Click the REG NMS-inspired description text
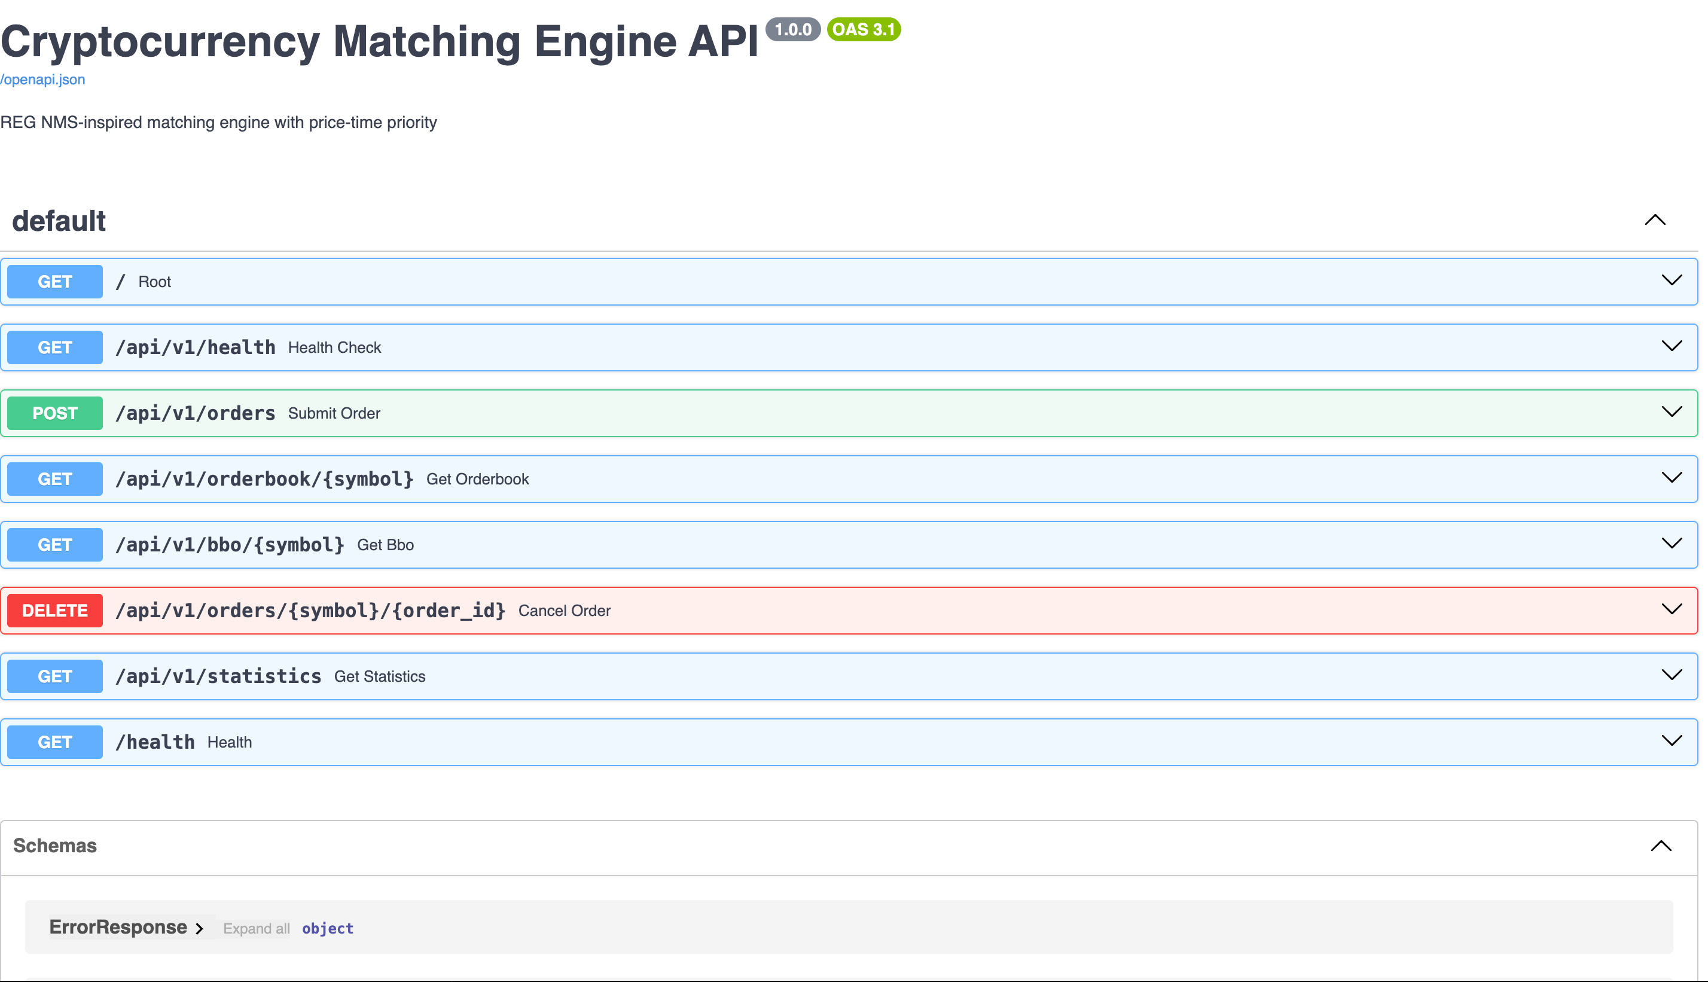1708x982 pixels. 218,123
